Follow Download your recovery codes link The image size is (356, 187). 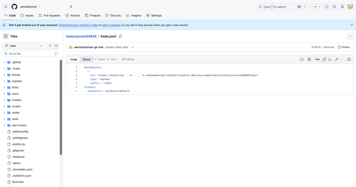tap(79, 25)
